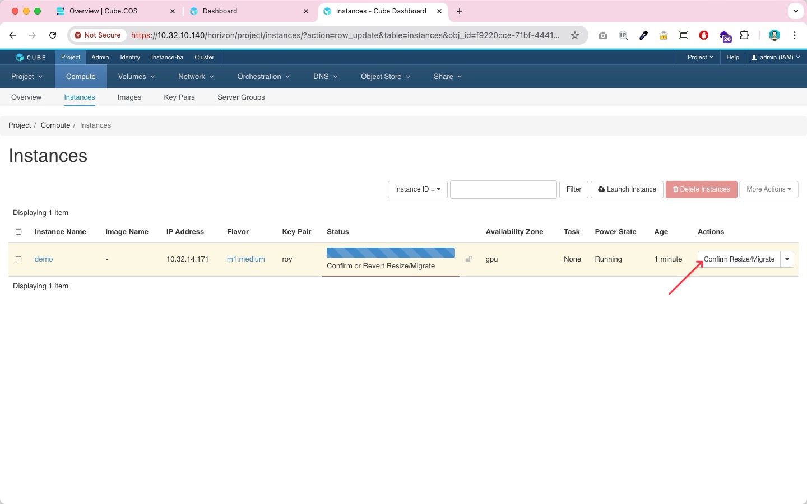
Task: Open the Extensions puzzle piece menu
Action: [745, 35]
